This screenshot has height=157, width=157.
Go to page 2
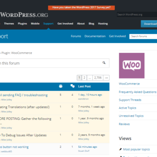pos(84,78)
